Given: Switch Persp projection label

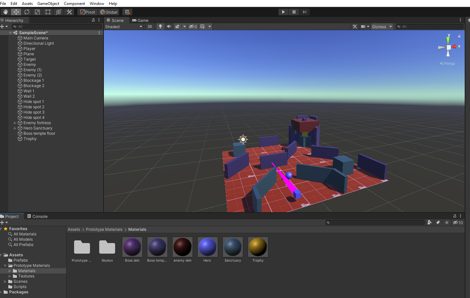Looking at the screenshot, I should [447, 64].
